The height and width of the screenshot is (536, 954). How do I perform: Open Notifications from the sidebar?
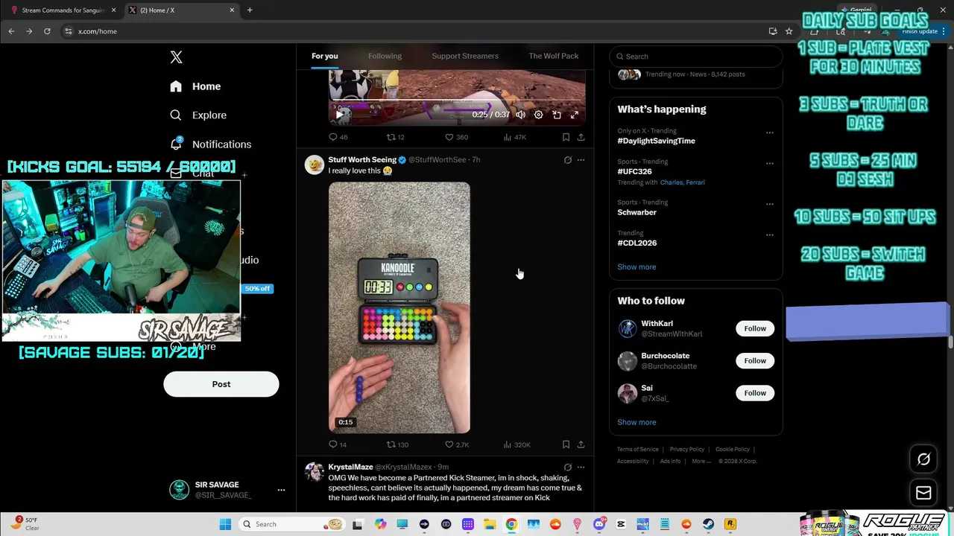pos(210,144)
